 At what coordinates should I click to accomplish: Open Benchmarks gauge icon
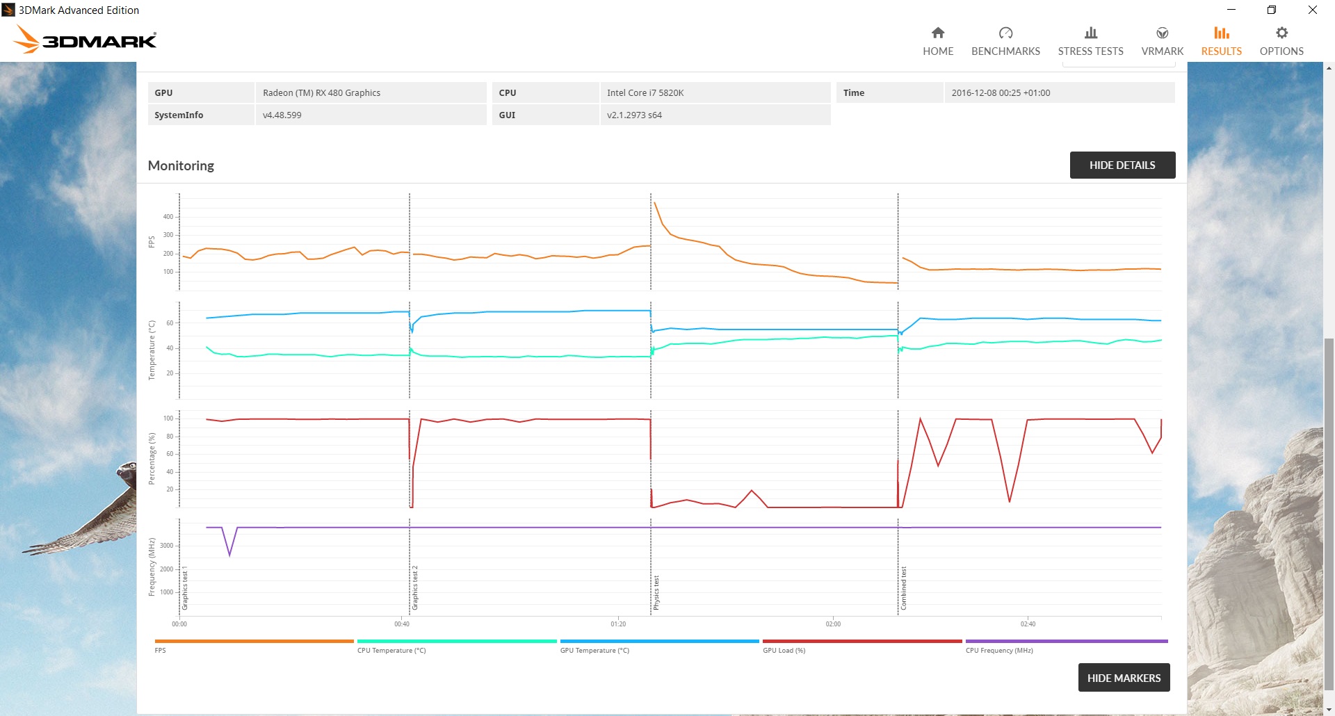click(1005, 33)
